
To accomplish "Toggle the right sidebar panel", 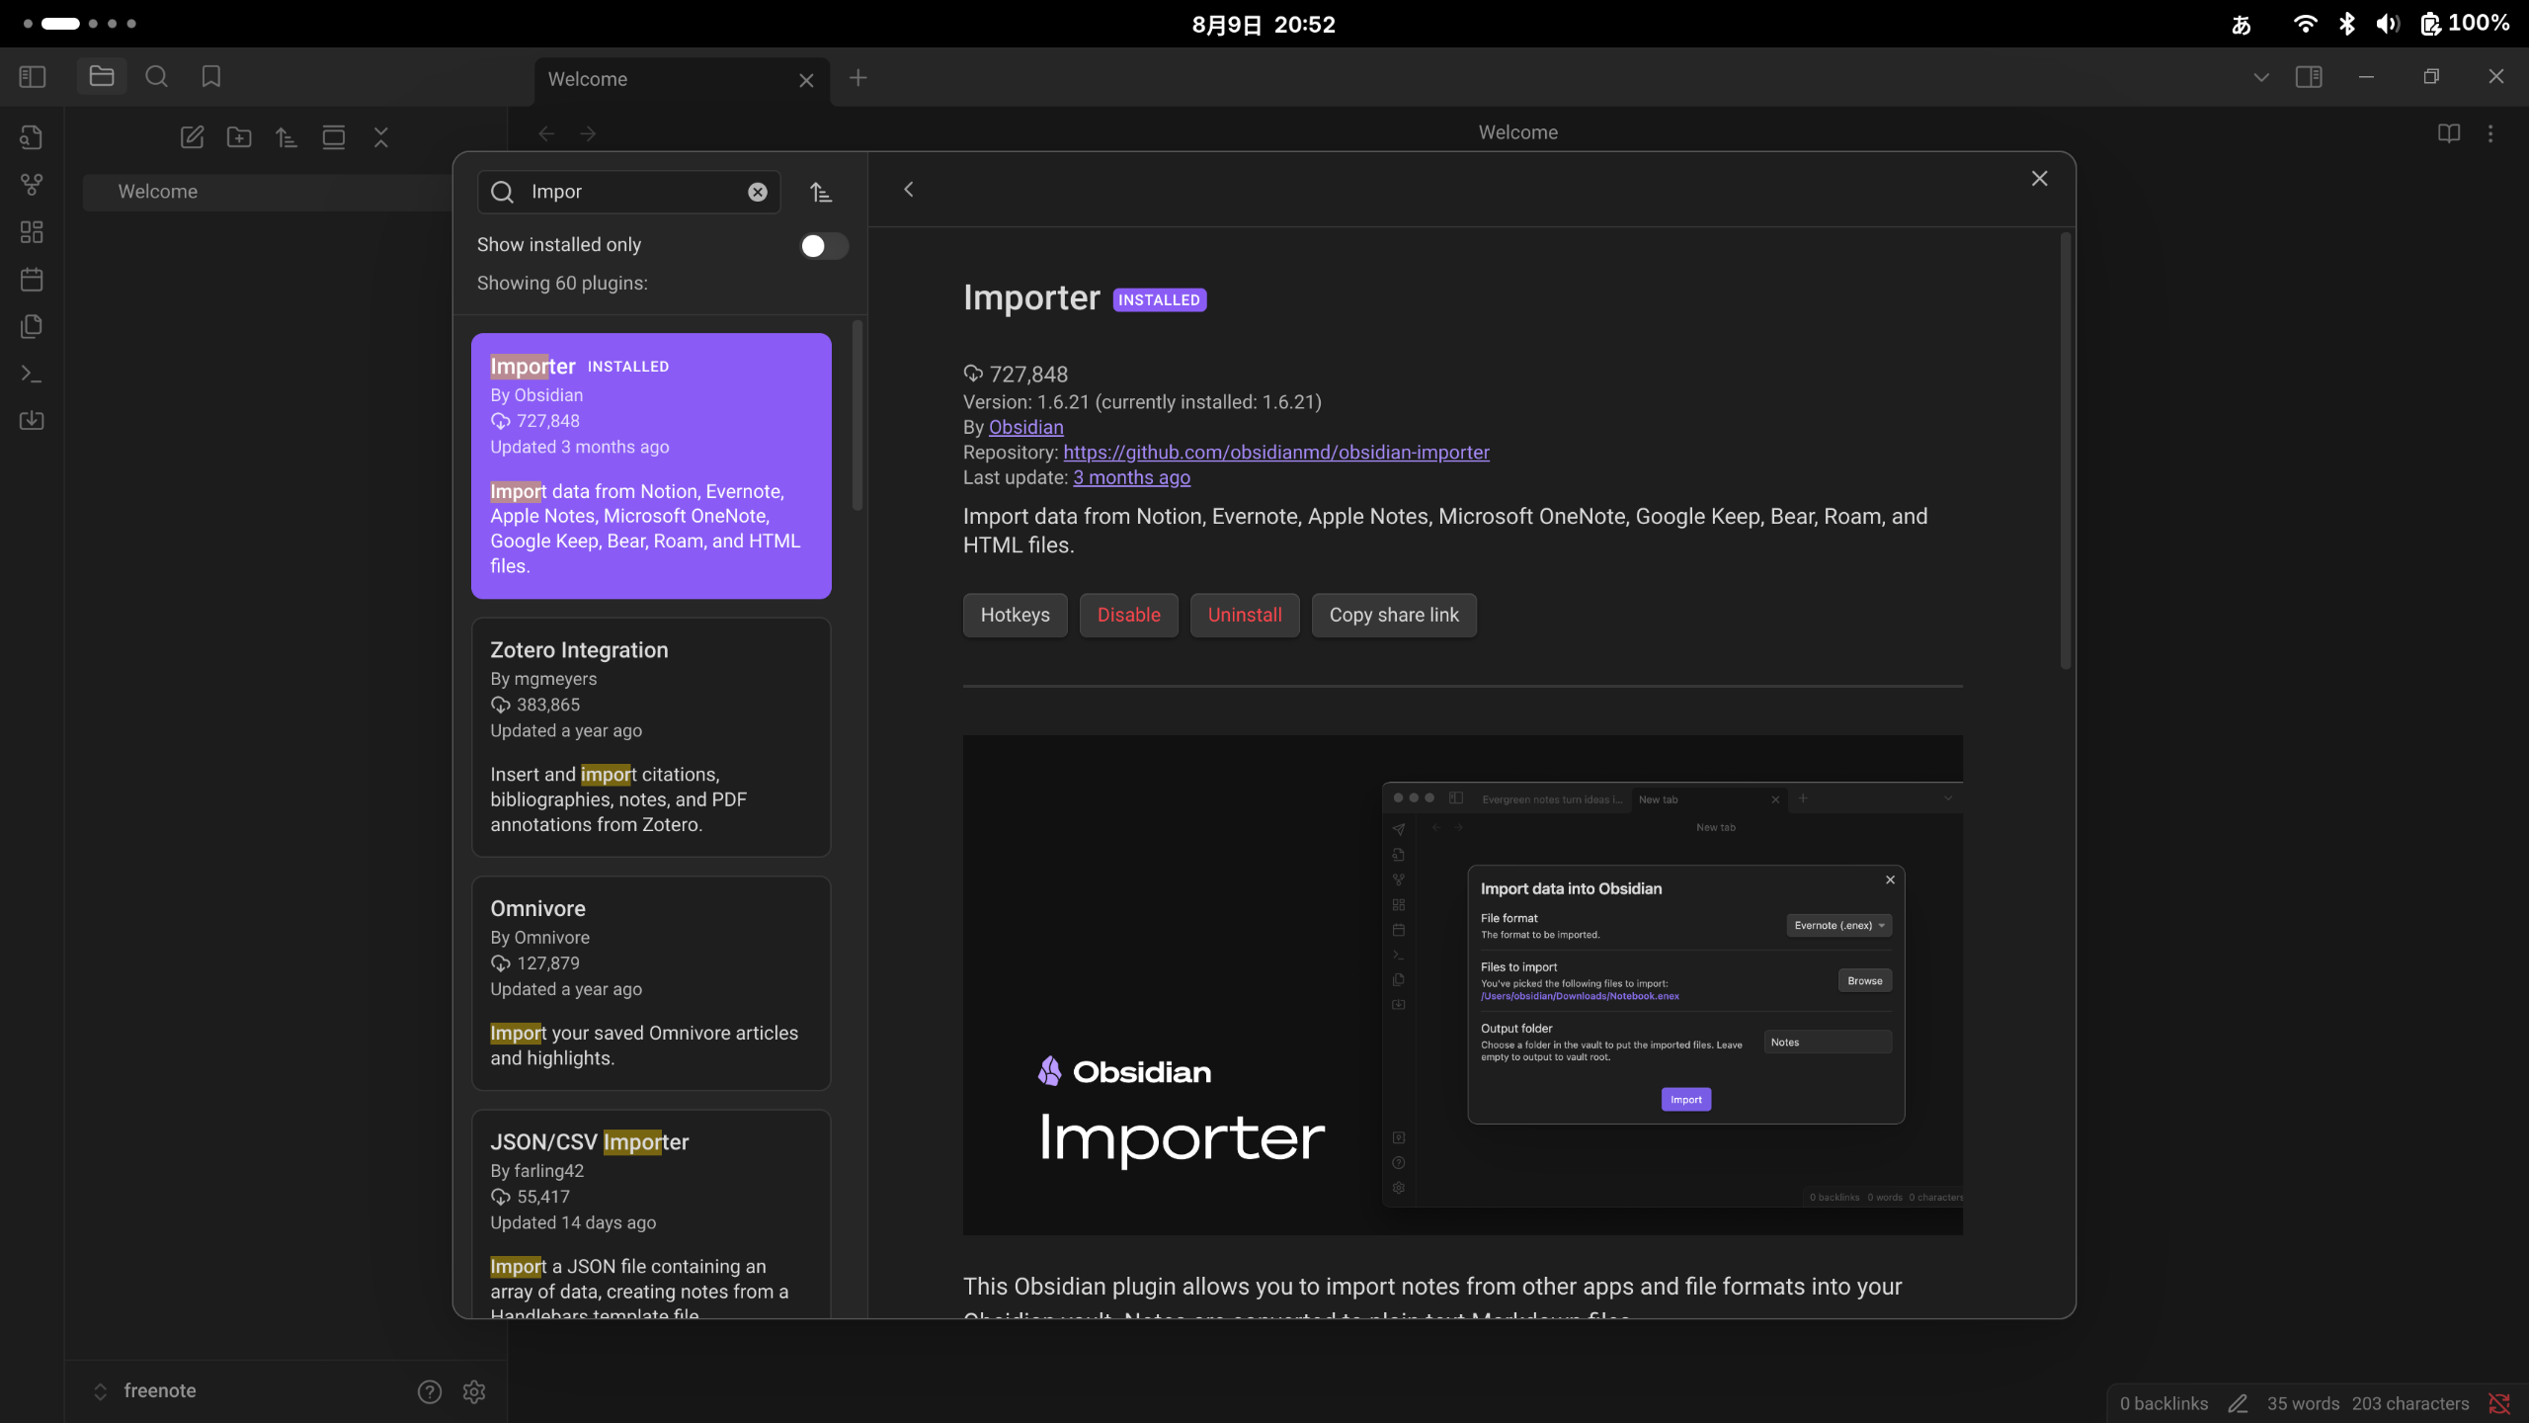I will coord(2309,77).
